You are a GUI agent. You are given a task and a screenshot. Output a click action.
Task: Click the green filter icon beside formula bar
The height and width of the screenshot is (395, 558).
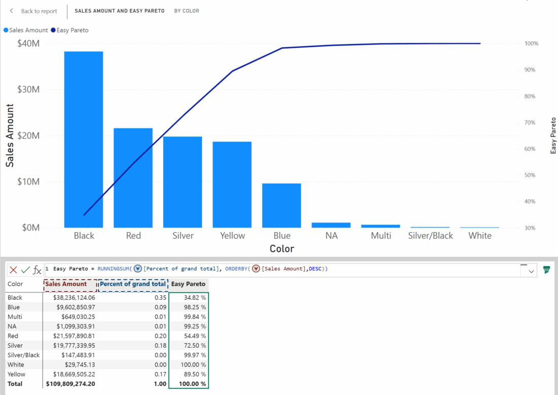tap(547, 270)
